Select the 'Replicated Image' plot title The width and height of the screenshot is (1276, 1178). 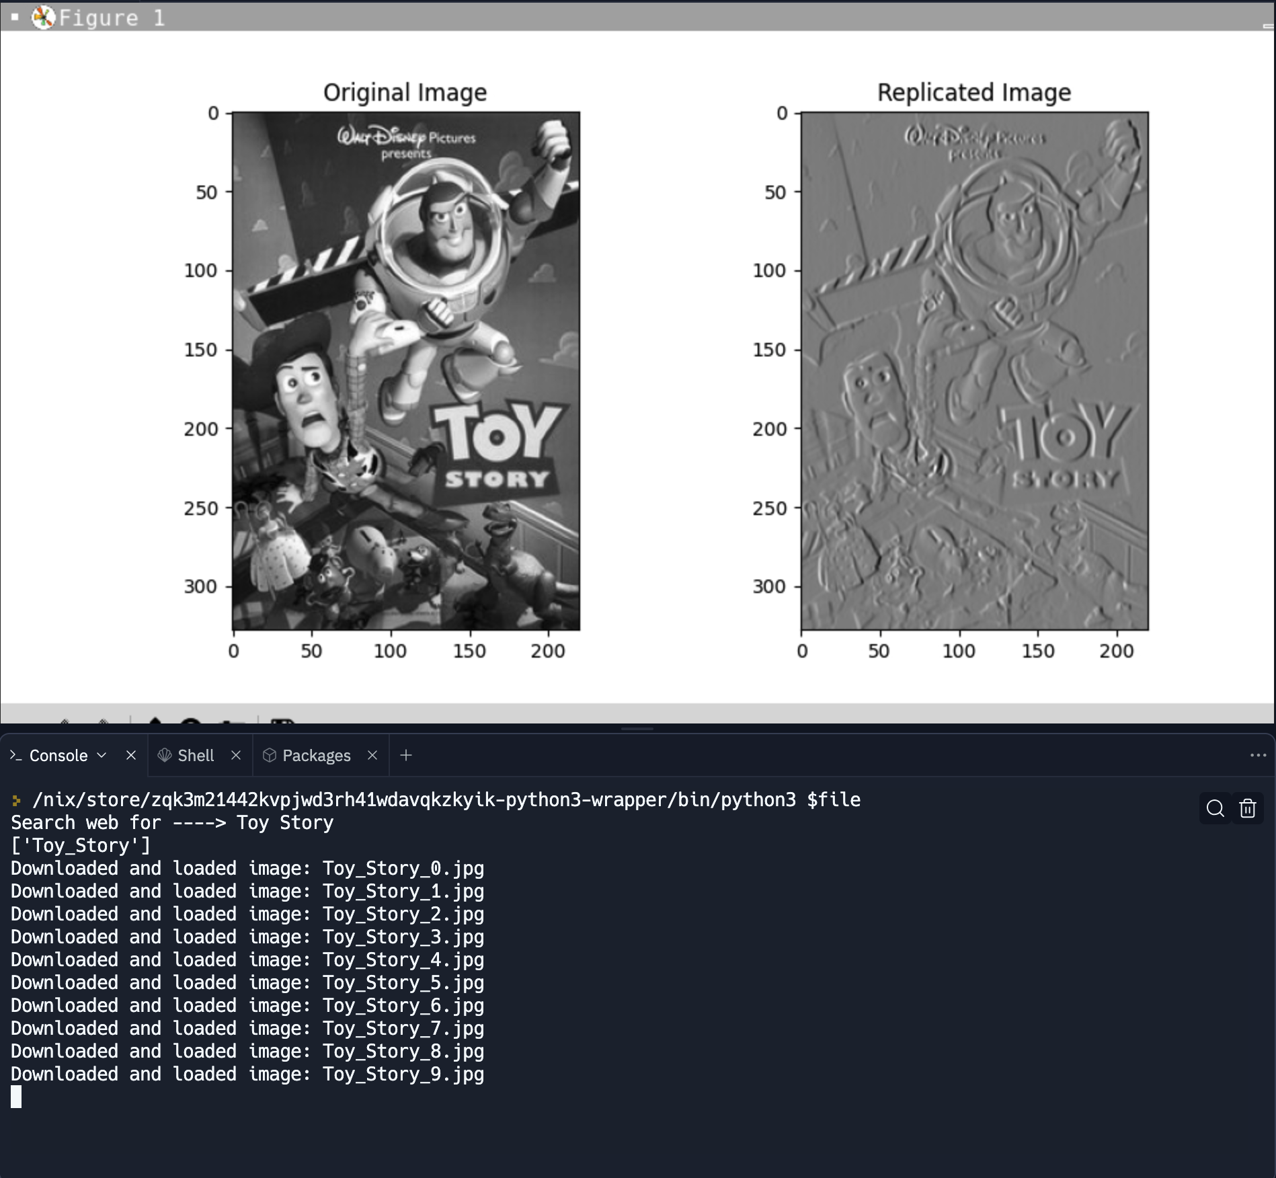click(x=974, y=92)
